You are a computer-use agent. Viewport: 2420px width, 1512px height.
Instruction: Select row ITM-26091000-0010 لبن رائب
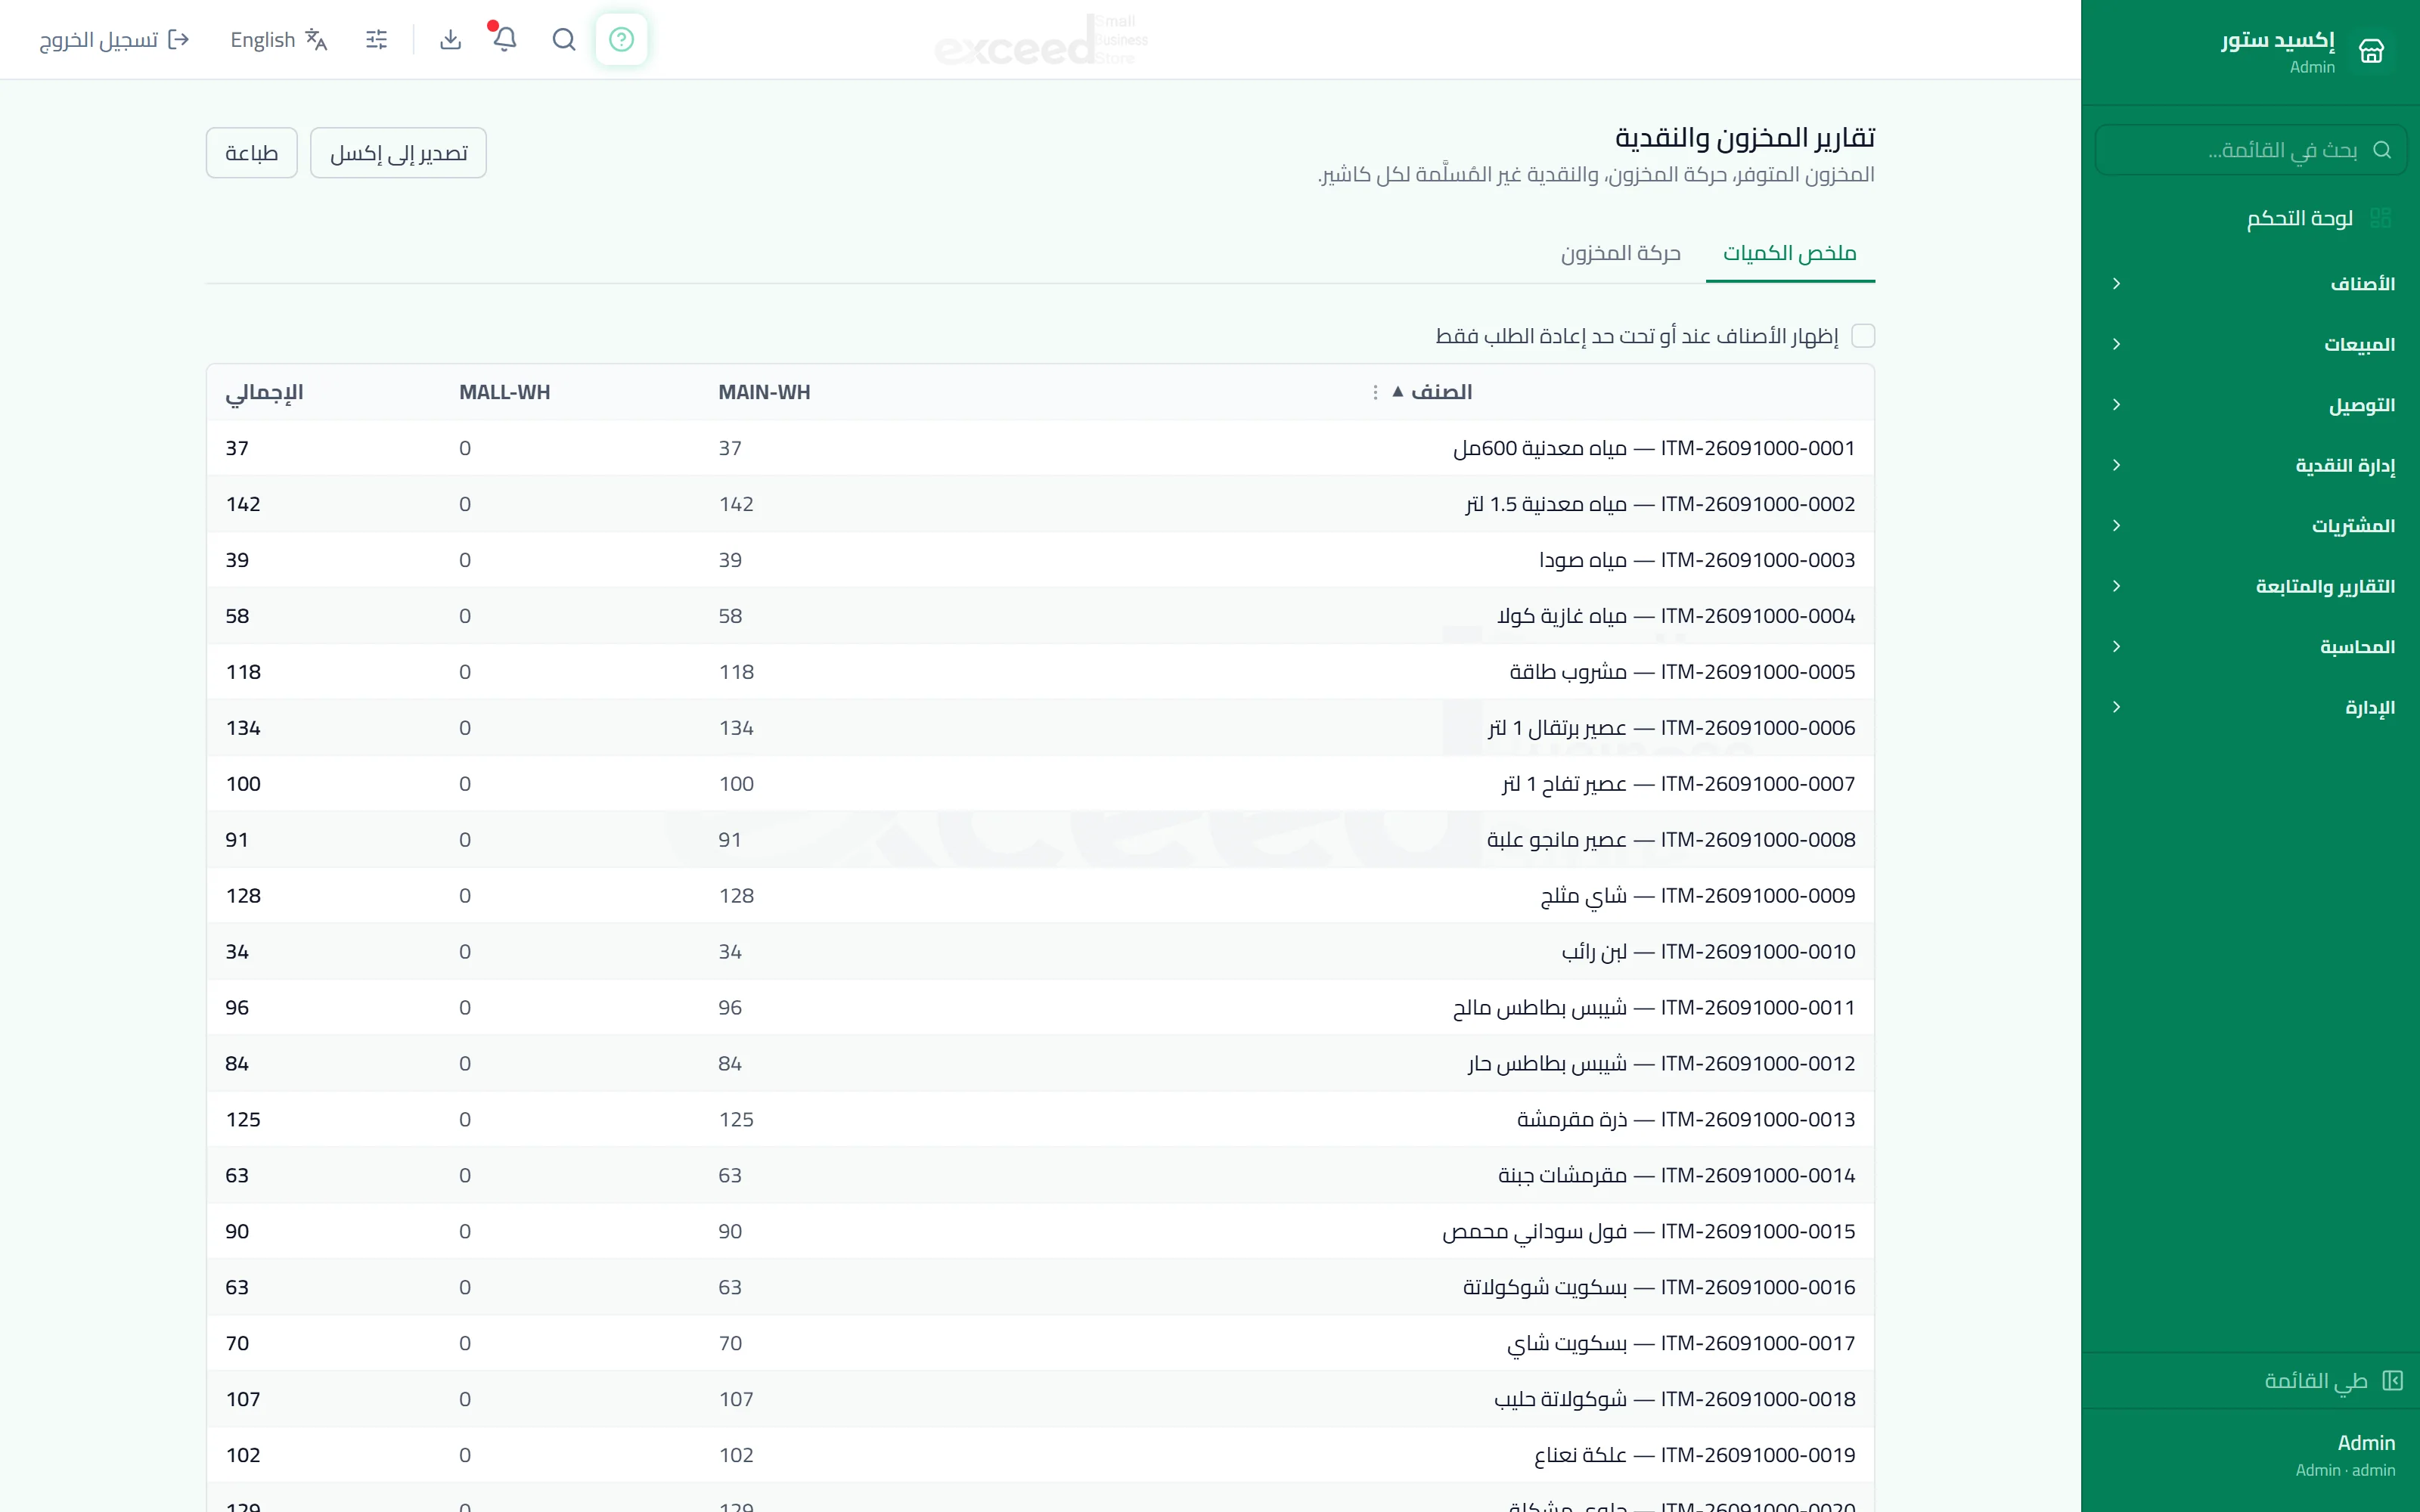pyautogui.click(x=1040, y=952)
